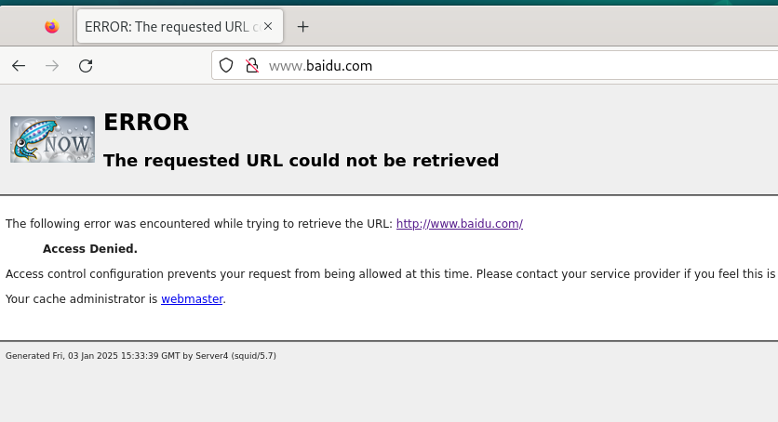The height and width of the screenshot is (422, 778).
Task: Open tracking protection shield info
Action: click(226, 65)
